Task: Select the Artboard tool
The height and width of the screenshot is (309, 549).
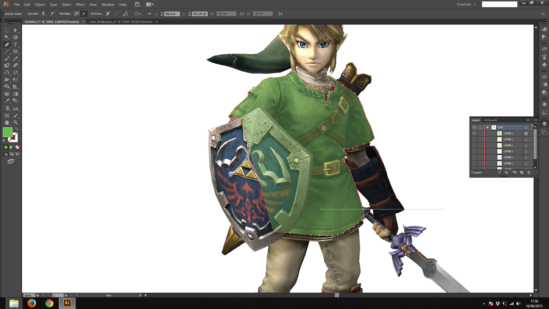Action: point(7,116)
